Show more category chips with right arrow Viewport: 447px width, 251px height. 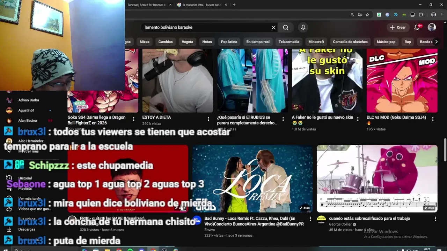436,42
